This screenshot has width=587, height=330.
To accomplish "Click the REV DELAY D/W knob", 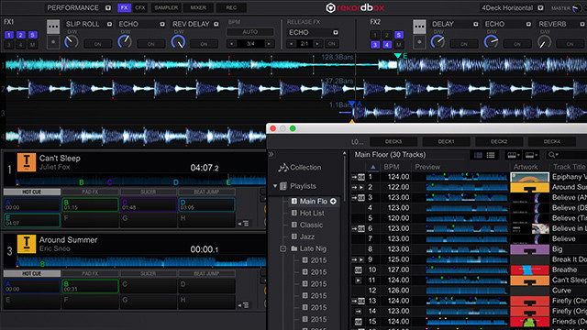I will tap(178, 41).
